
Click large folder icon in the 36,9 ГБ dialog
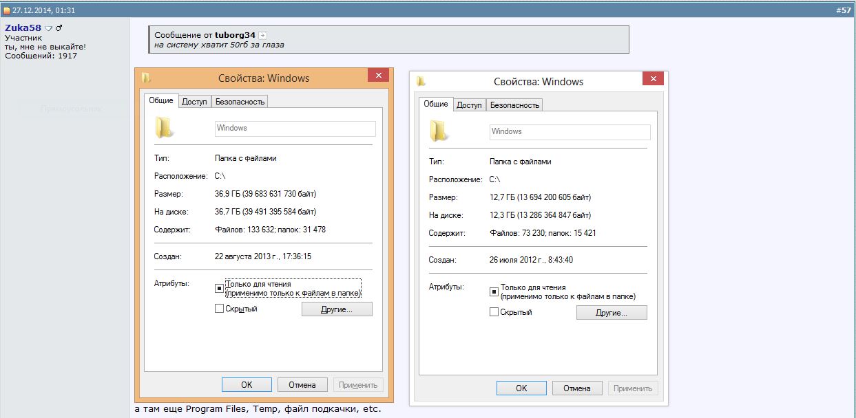click(164, 128)
